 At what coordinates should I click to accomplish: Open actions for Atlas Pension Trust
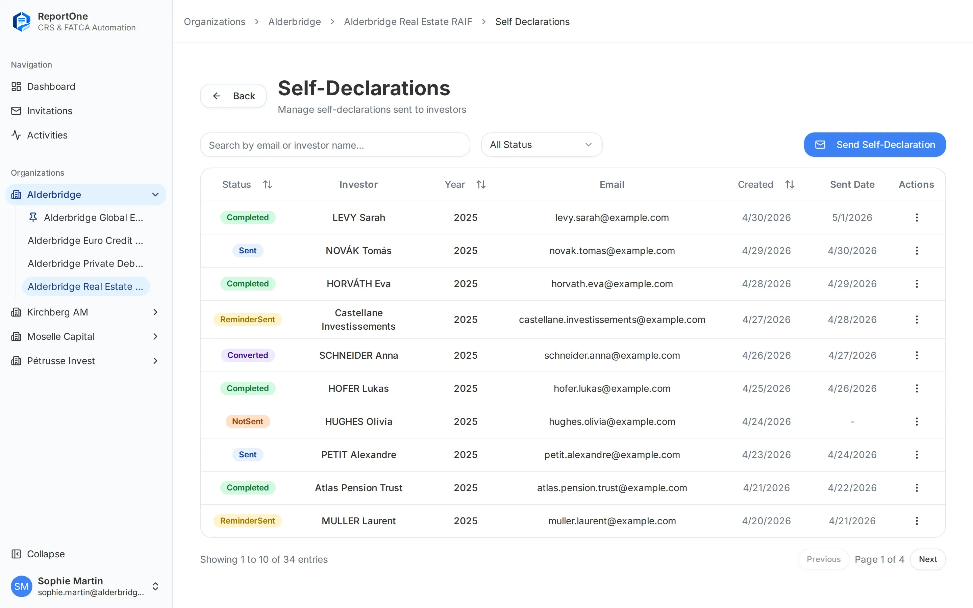click(916, 488)
